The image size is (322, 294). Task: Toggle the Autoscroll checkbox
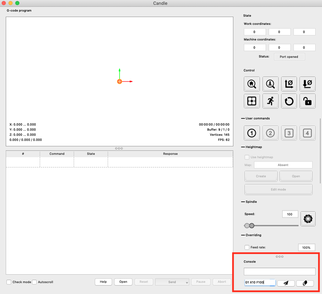coord(34,282)
